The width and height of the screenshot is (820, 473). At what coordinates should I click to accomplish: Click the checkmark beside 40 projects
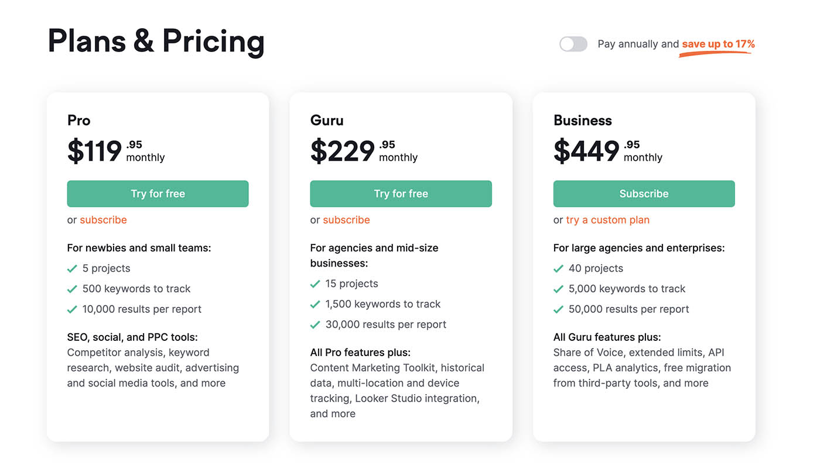point(558,268)
